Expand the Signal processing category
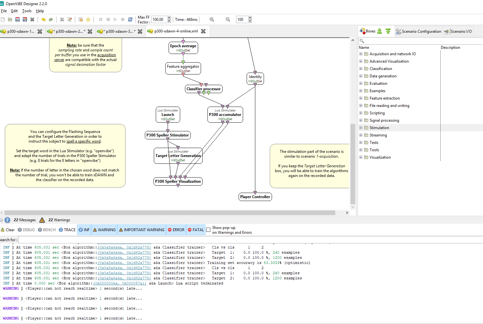Image resolution: width=483 pixels, height=324 pixels. click(361, 120)
